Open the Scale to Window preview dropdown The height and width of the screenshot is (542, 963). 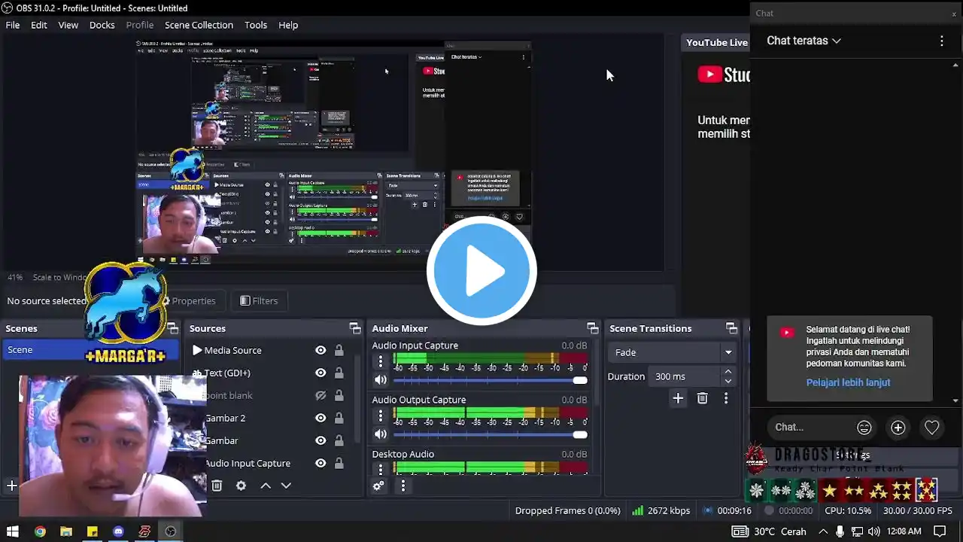[58, 277]
